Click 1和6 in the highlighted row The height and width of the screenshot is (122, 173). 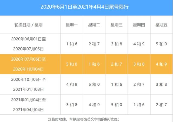click(x=94, y=64)
